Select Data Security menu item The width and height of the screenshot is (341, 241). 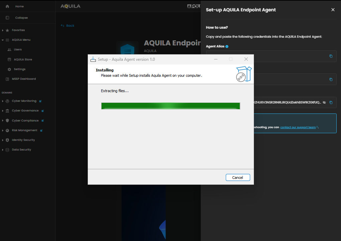tap(21, 150)
